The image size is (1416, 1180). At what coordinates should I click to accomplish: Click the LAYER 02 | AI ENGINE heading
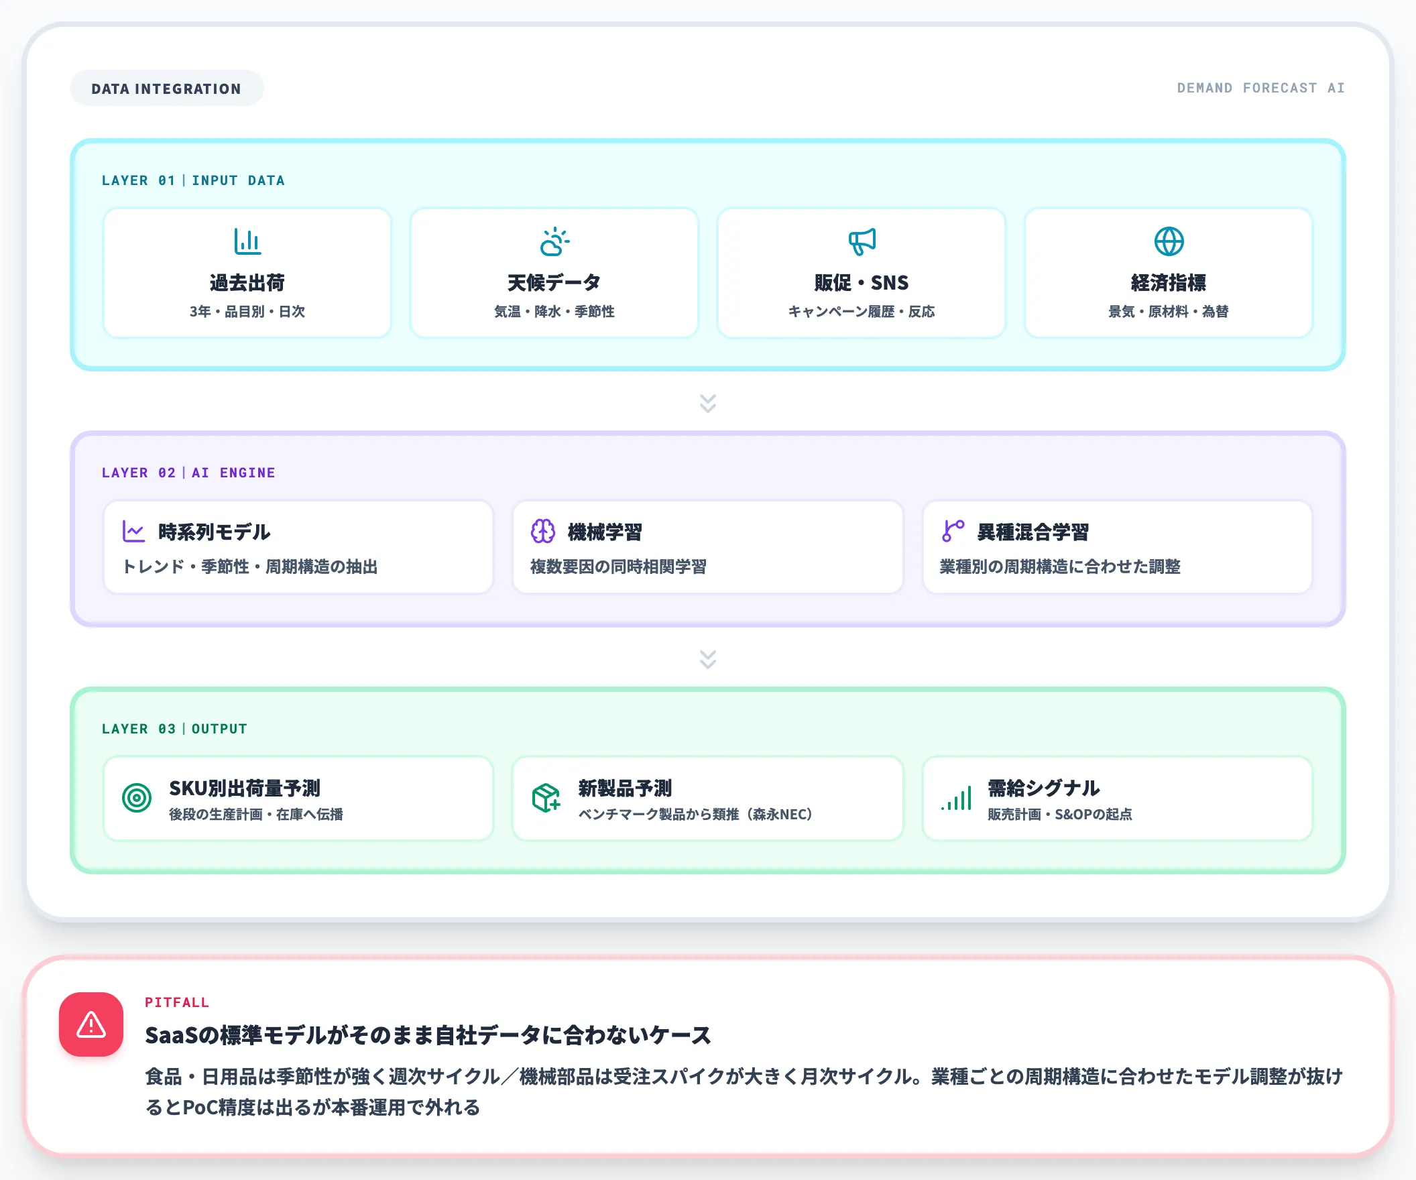pos(189,473)
